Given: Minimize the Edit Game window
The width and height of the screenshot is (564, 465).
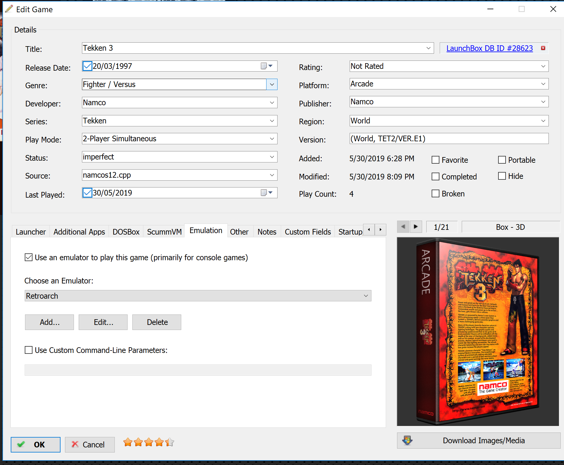Looking at the screenshot, I should pyautogui.click(x=490, y=9).
